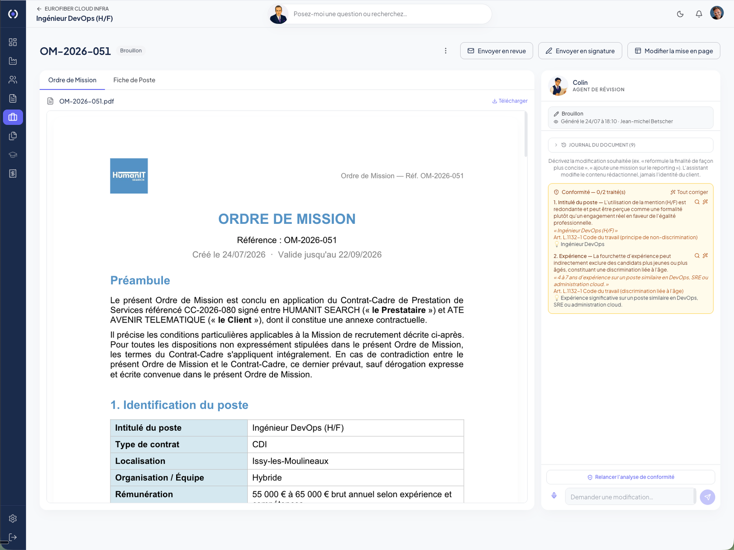This screenshot has width=734, height=550.
Task: Click the Issy-les-Moulineaux localisation cell
Action: [356, 461]
